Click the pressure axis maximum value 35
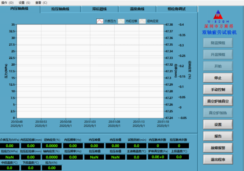This screenshot has width=244, height=171. coord(13,24)
